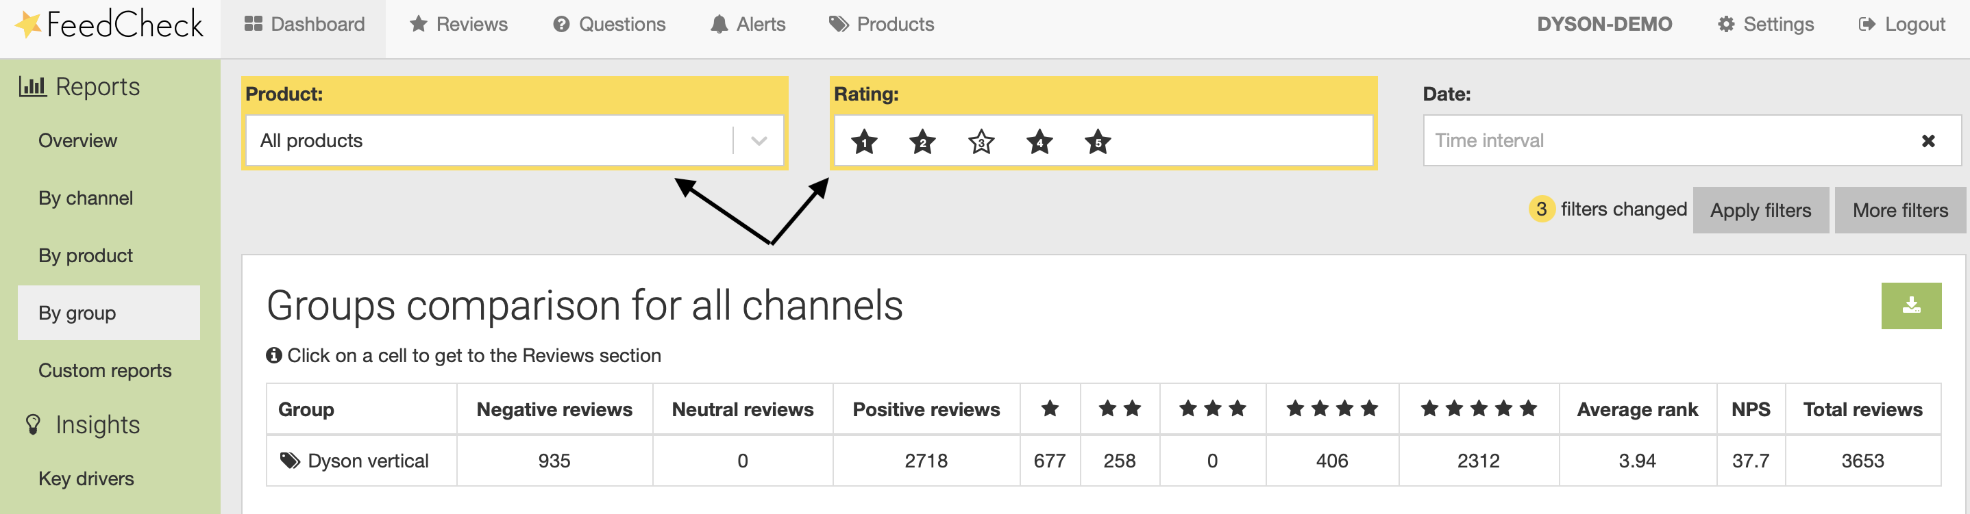Viewport: 1970px width, 514px height.
Task: Click total reviews cell 3653
Action: coord(1862,461)
